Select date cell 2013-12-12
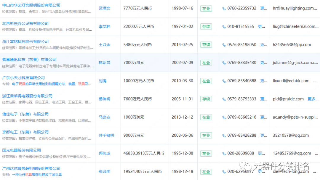This screenshot has width=320, height=180. (x=182, y=117)
